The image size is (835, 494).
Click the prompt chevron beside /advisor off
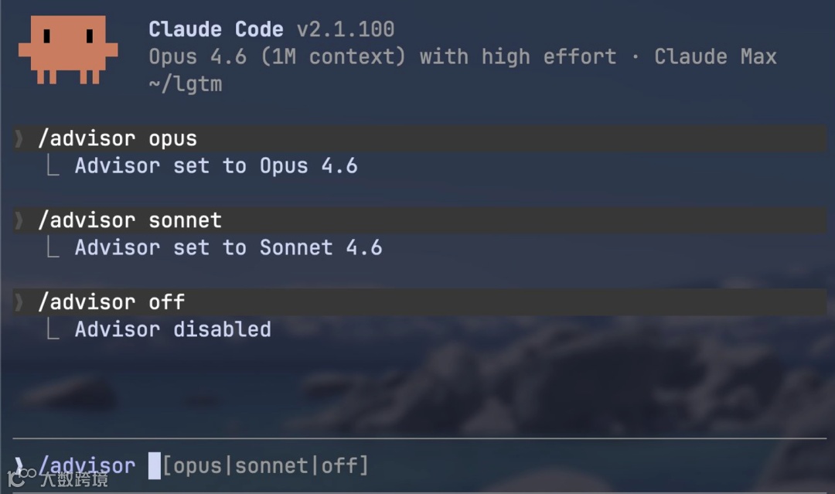coord(19,302)
